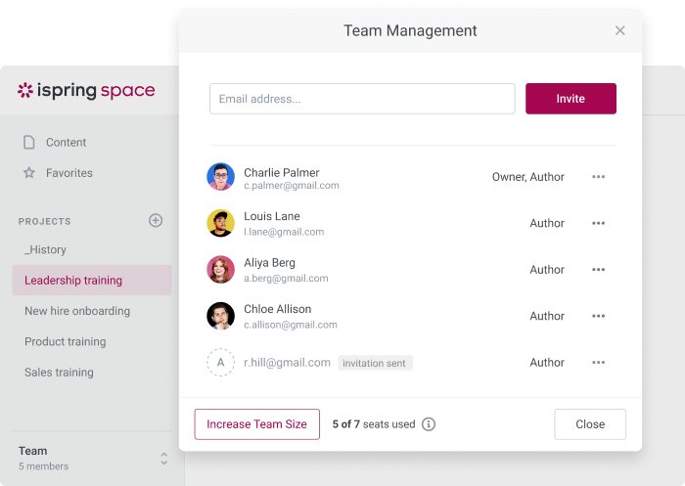The image size is (685, 486).
Task: Open the more options menu for Aliya Berg
Action: [598, 270]
